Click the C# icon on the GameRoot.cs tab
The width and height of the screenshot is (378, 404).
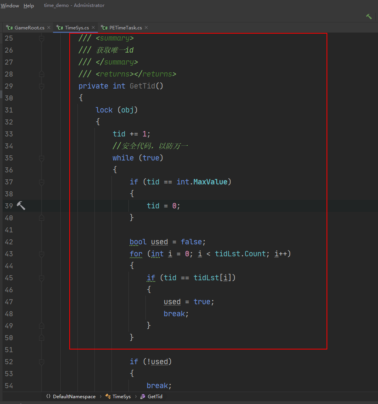click(x=10, y=27)
